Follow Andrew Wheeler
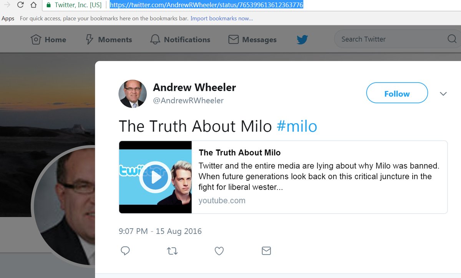461x278 pixels. coord(397,93)
